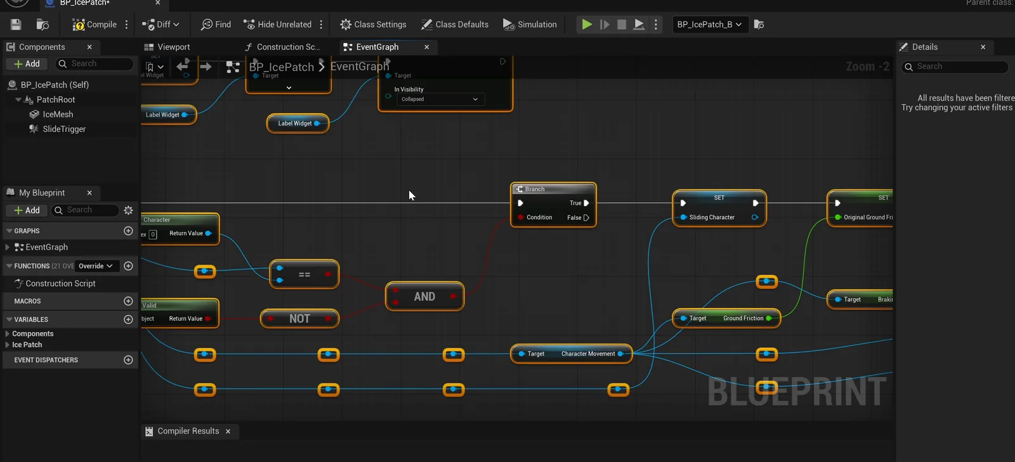Screen dimensions: 1015x462
Task: Add a new graph with plus icon
Action: coord(128,231)
